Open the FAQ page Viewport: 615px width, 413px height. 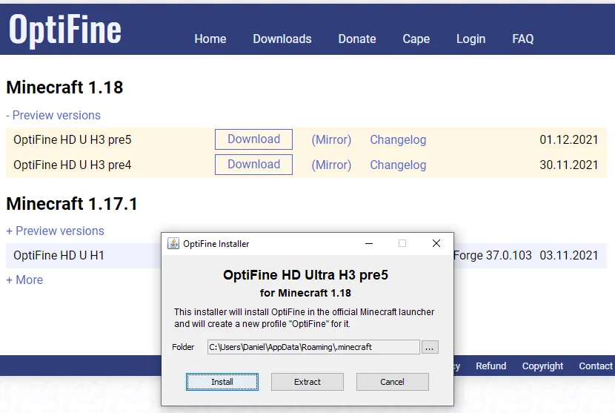click(522, 39)
